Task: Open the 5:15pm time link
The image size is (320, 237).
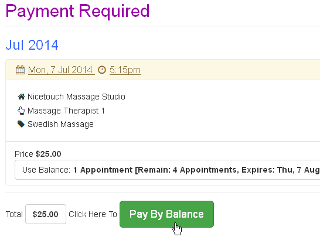Action: pyautogui.click(x=125, y=70)
